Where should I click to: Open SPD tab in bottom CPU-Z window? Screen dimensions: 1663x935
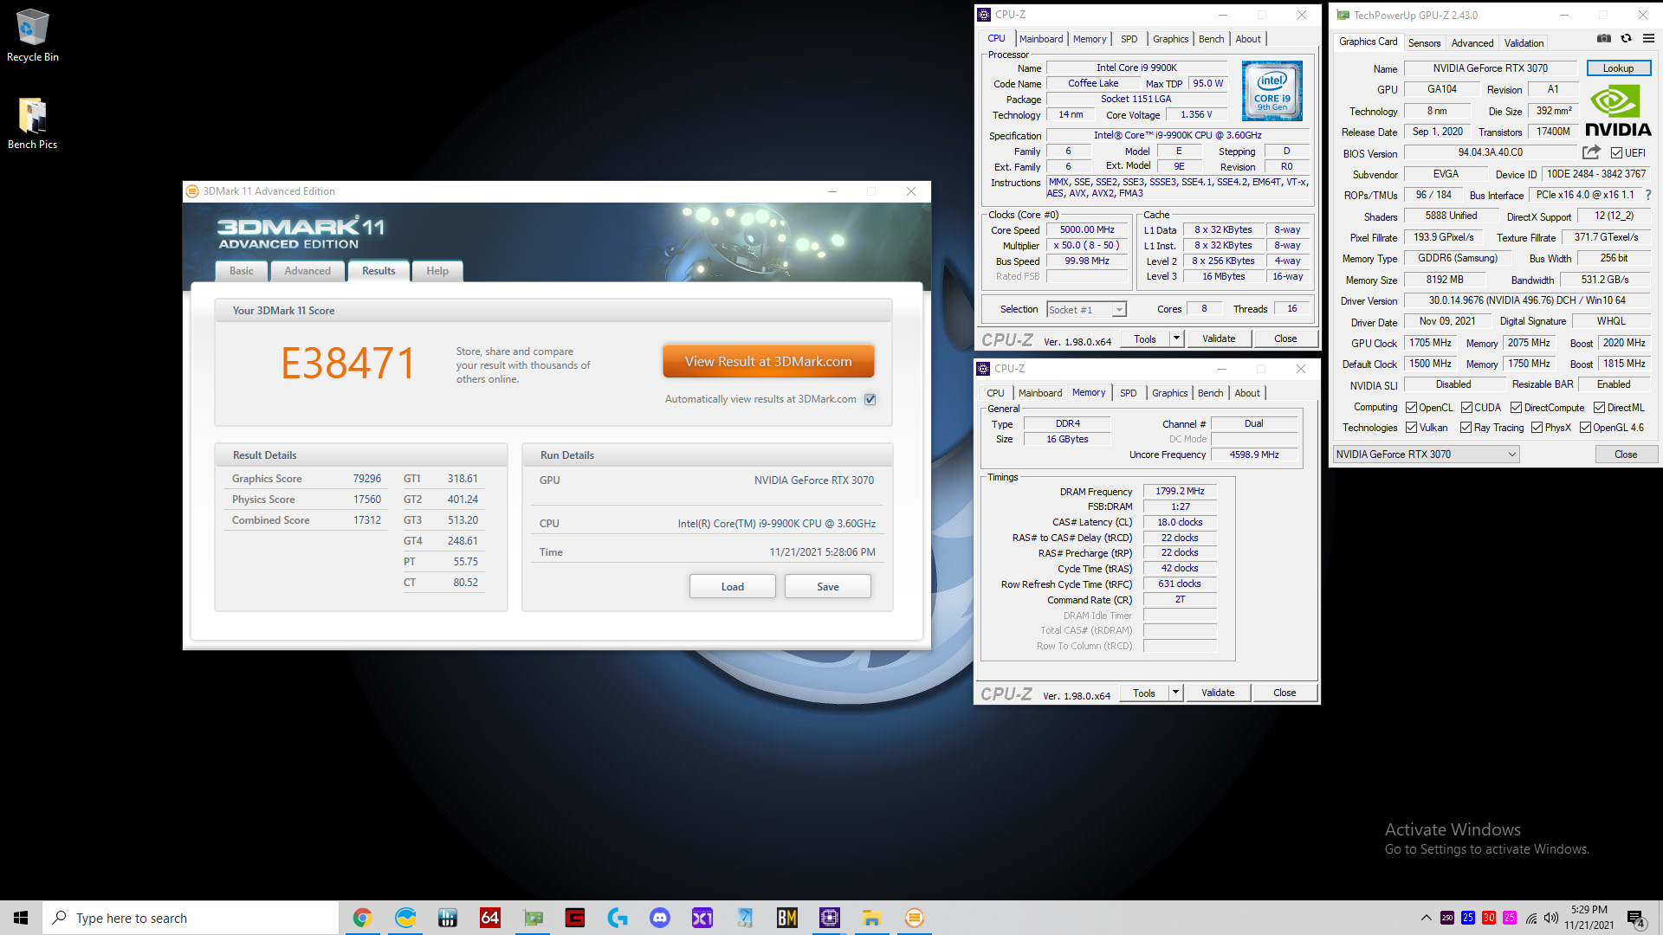coord(1128,393)
